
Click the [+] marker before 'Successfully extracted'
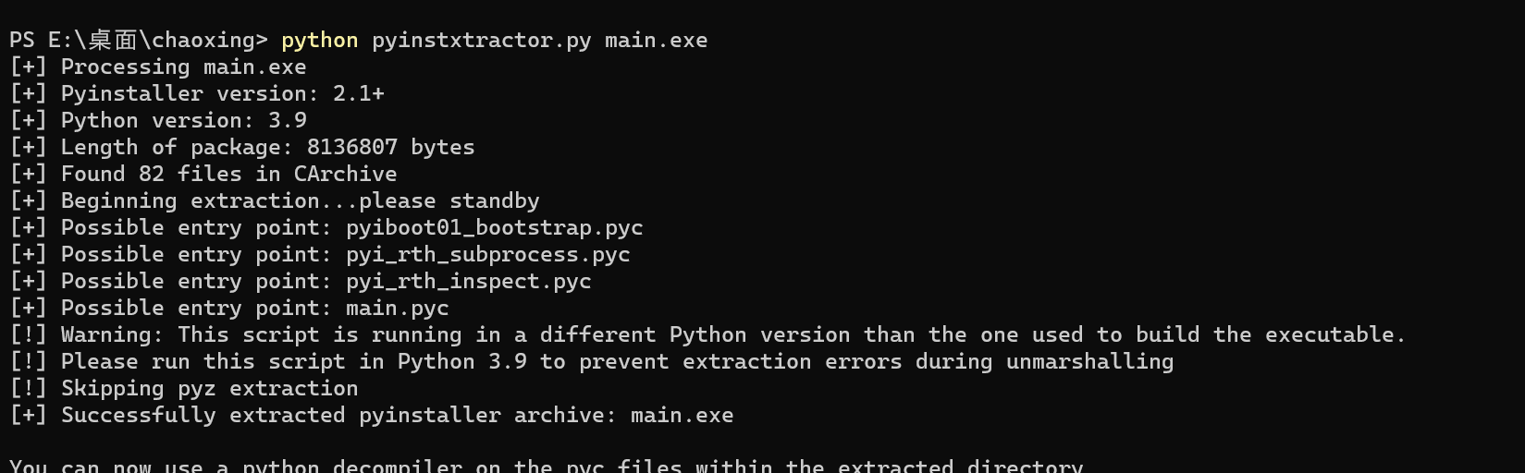click(28, 416)
